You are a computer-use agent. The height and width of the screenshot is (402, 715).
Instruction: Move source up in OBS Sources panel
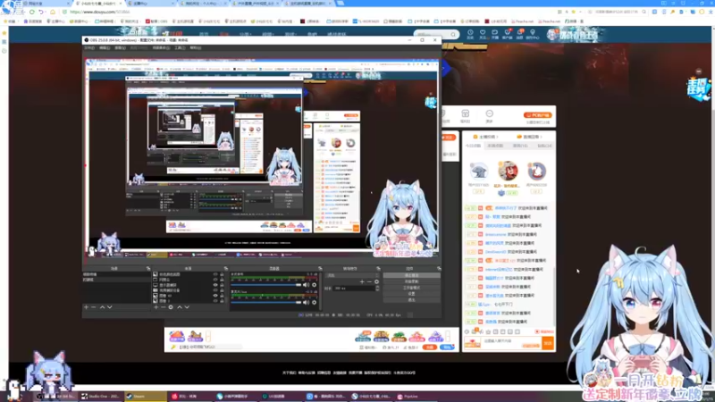point(180,307)
